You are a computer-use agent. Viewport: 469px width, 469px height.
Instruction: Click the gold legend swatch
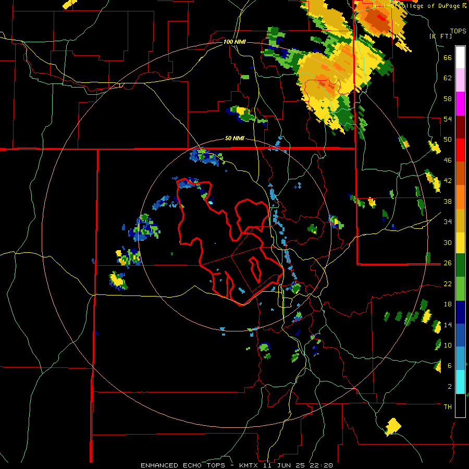[x=460, y=220]
